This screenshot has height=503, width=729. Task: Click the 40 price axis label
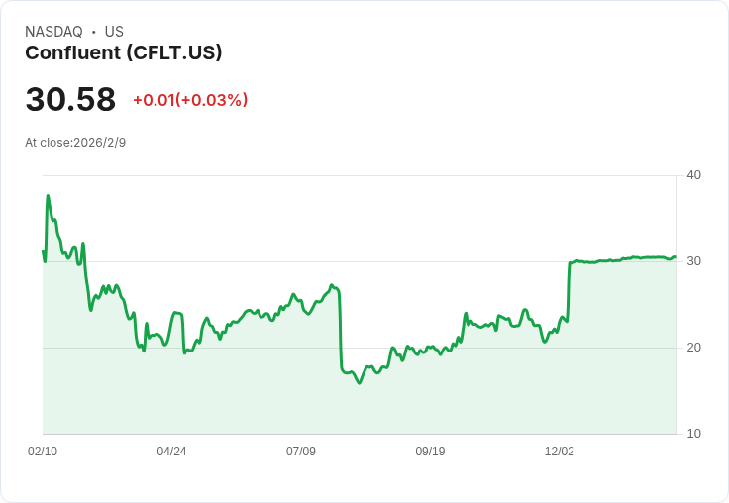(693, 175)
